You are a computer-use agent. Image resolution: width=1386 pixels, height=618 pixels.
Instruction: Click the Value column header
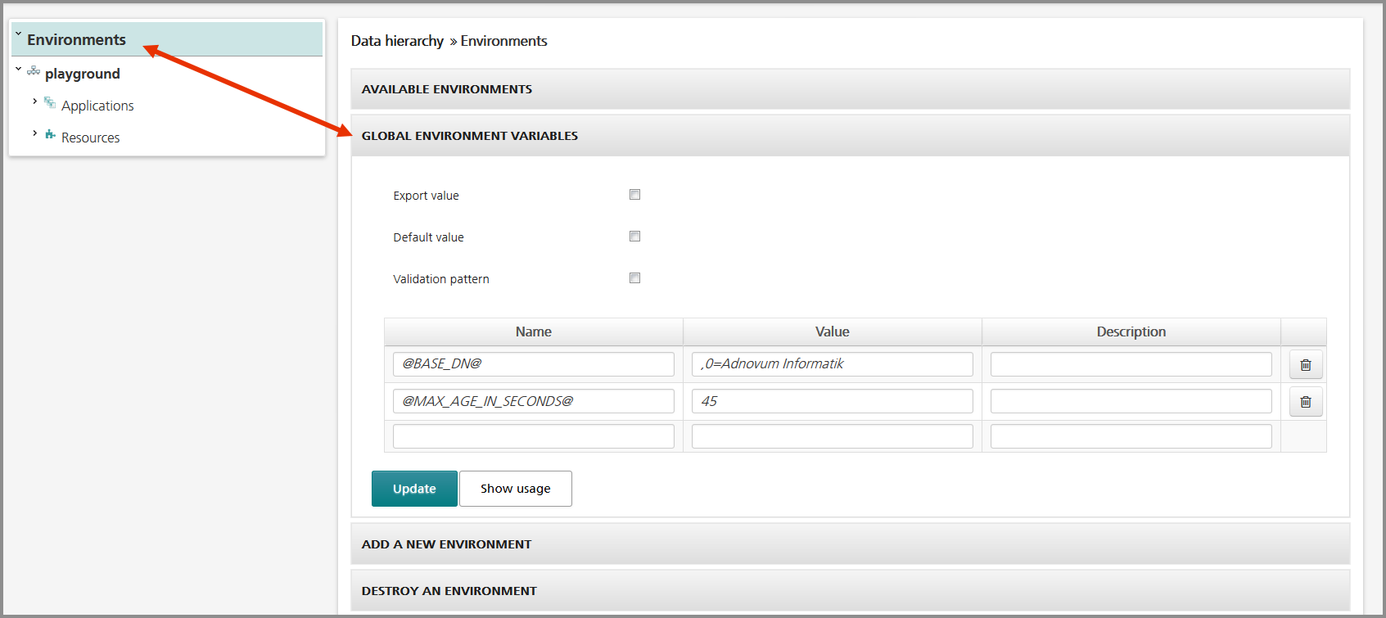tap(833, 332)
